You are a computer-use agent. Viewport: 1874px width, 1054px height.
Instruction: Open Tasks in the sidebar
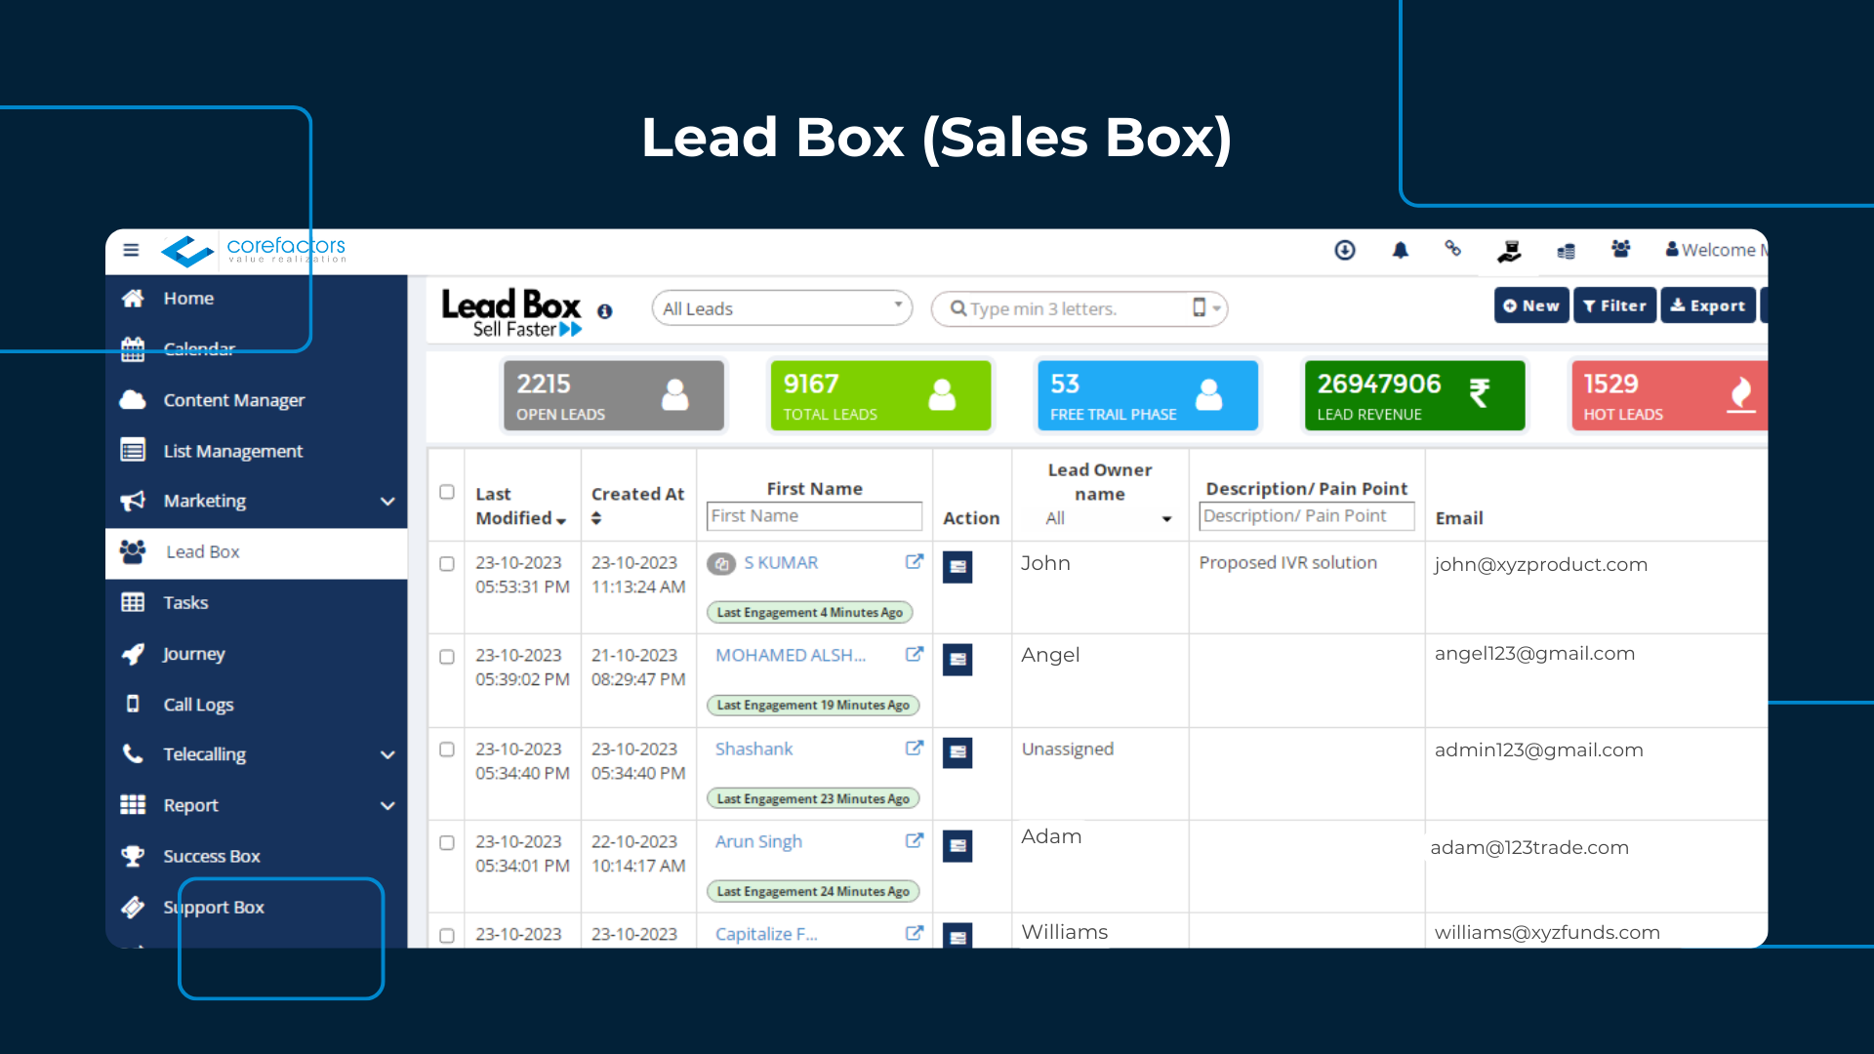(185, 602)
